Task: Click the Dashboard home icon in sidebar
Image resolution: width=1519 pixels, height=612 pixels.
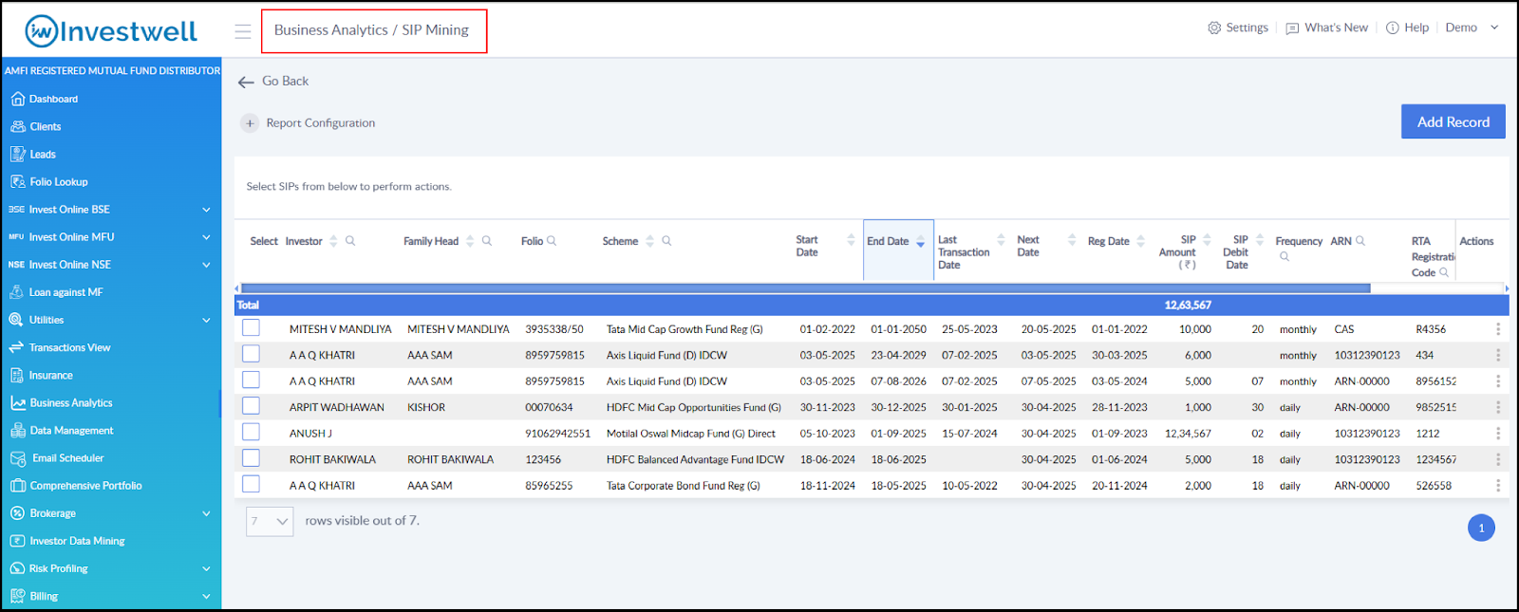Action: tap(17, 99)
